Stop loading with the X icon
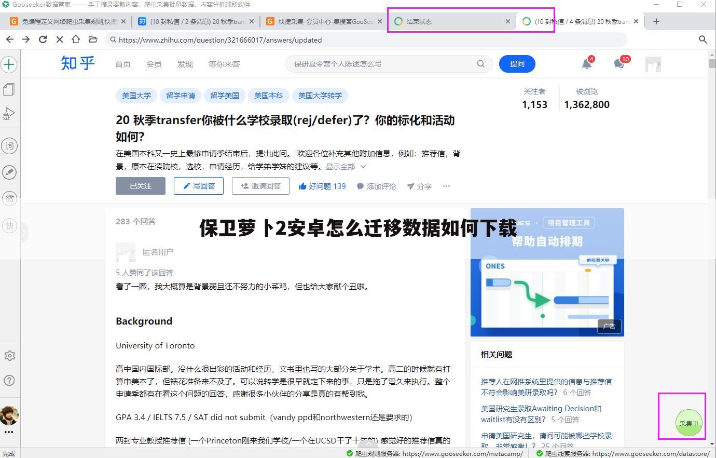Viewport: 716px width, 458px height. click(x=59, y=39)
